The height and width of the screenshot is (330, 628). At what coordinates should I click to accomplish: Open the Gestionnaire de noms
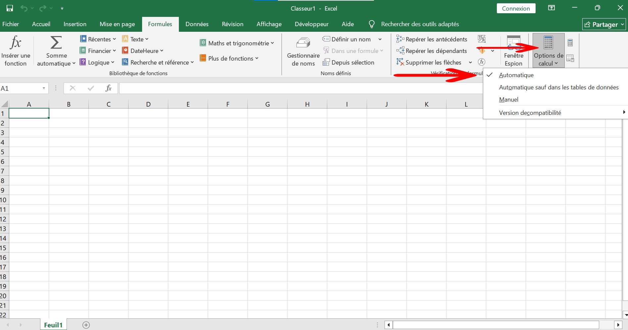(x=302, y=51)
